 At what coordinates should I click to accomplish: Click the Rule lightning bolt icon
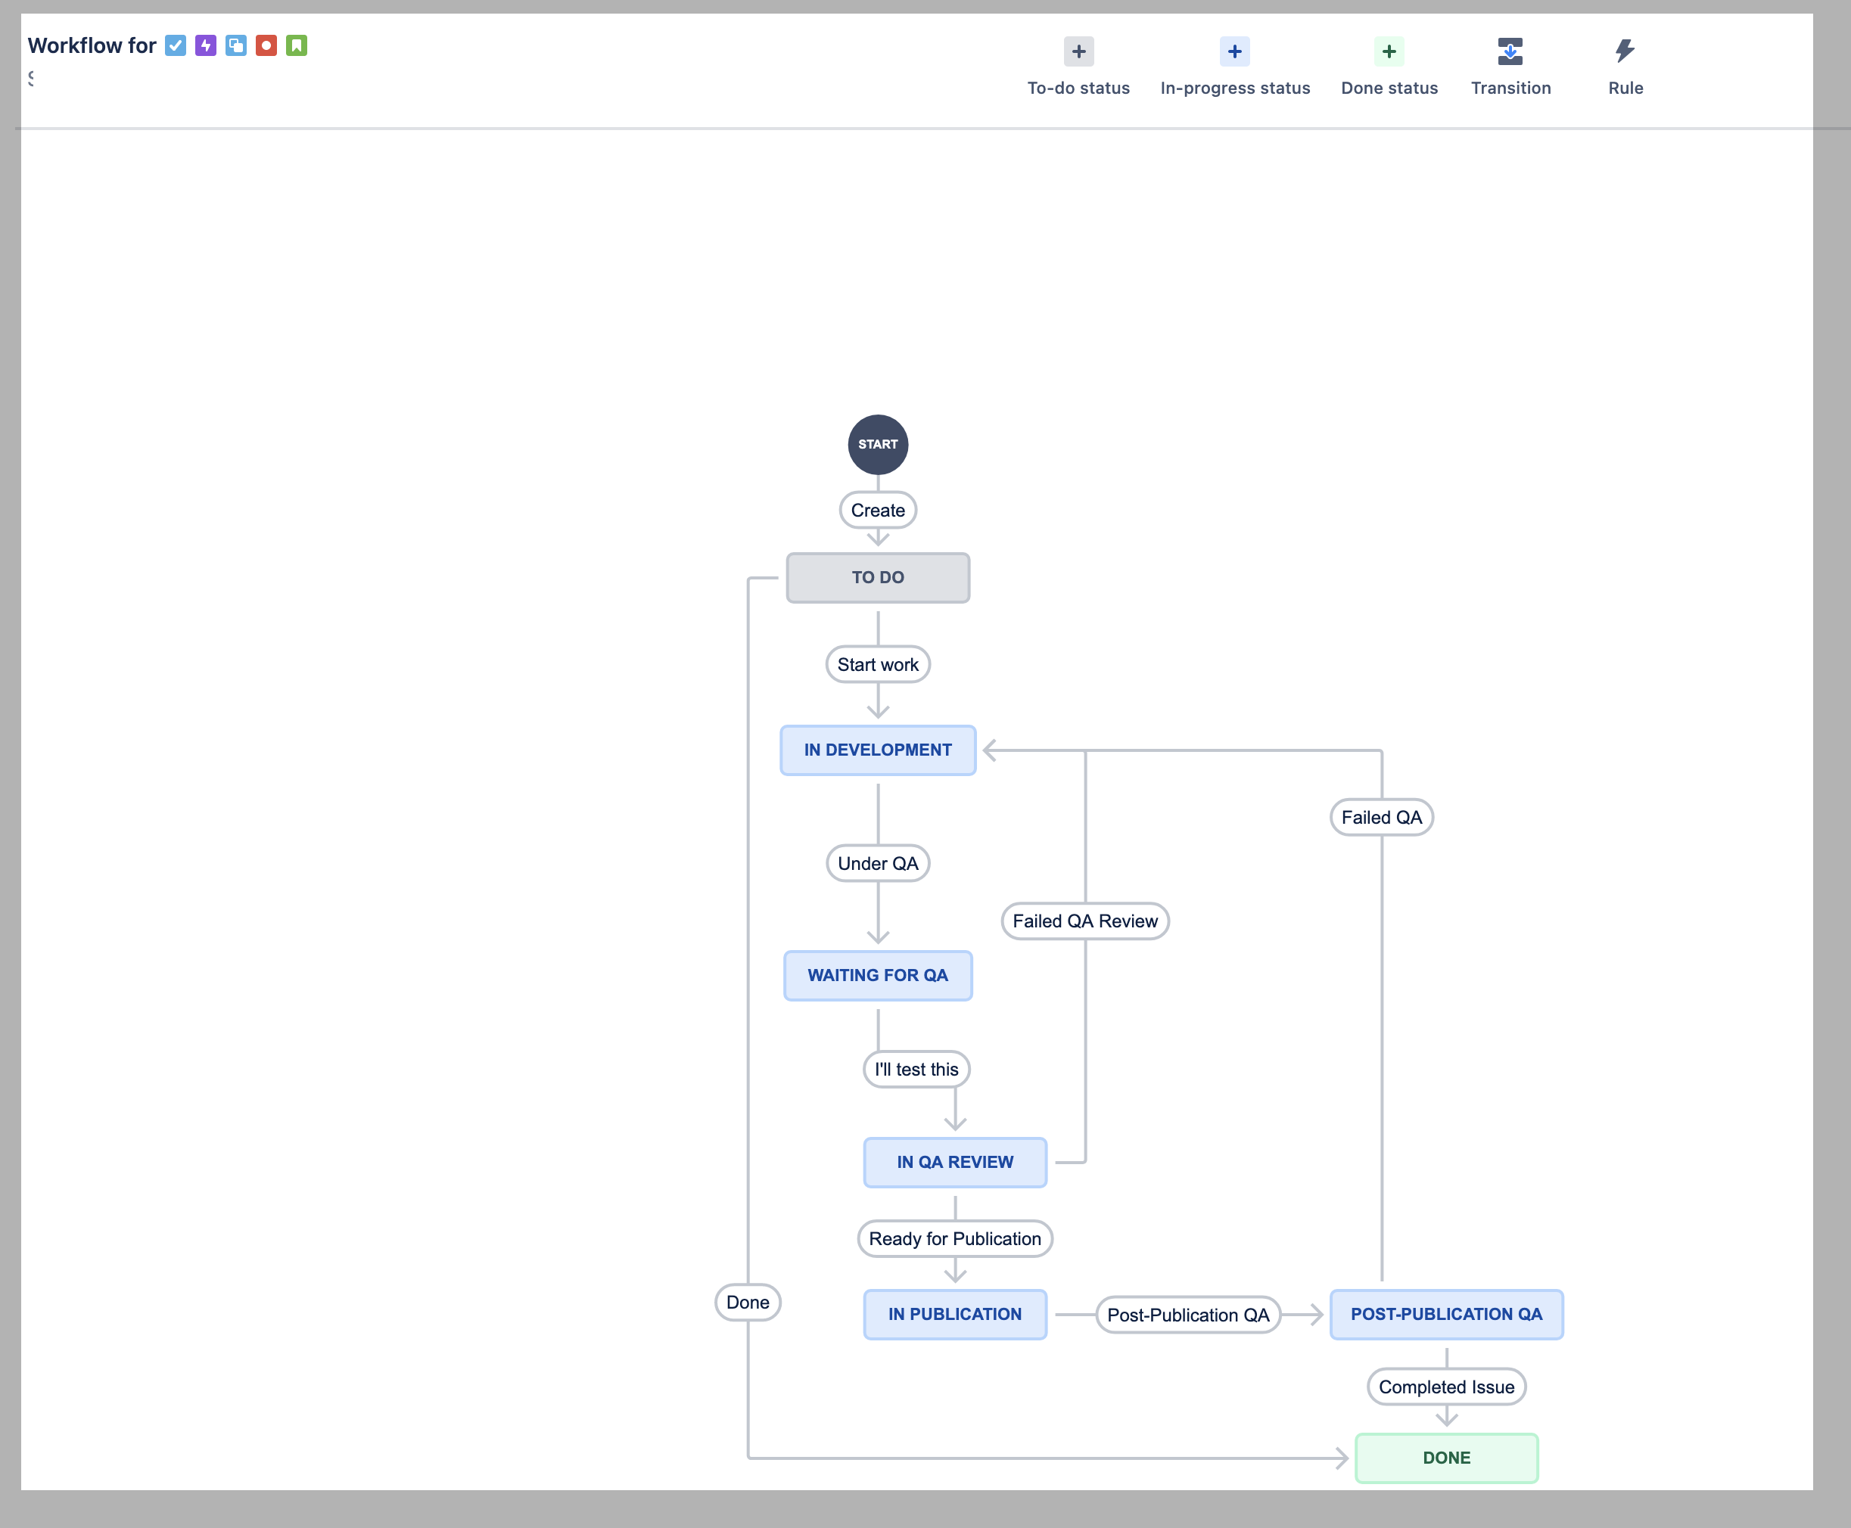(1624, 51)
